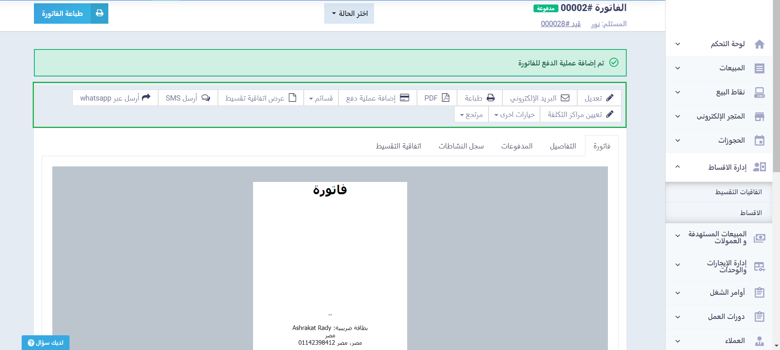Open the قيد #000028 journal link

pyautogui.click(x=560, y=24)
